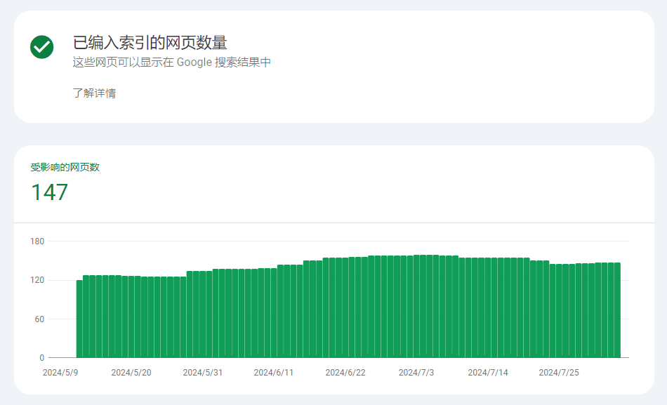The image size is (667, 405).
Task: Open the 了解详情 link
Action: 94,93
